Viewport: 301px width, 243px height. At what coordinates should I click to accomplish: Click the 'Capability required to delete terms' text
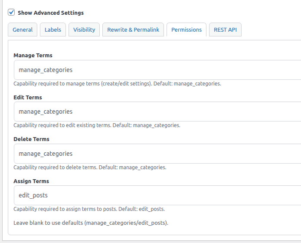pyautogui.click(x=90, y=167)
